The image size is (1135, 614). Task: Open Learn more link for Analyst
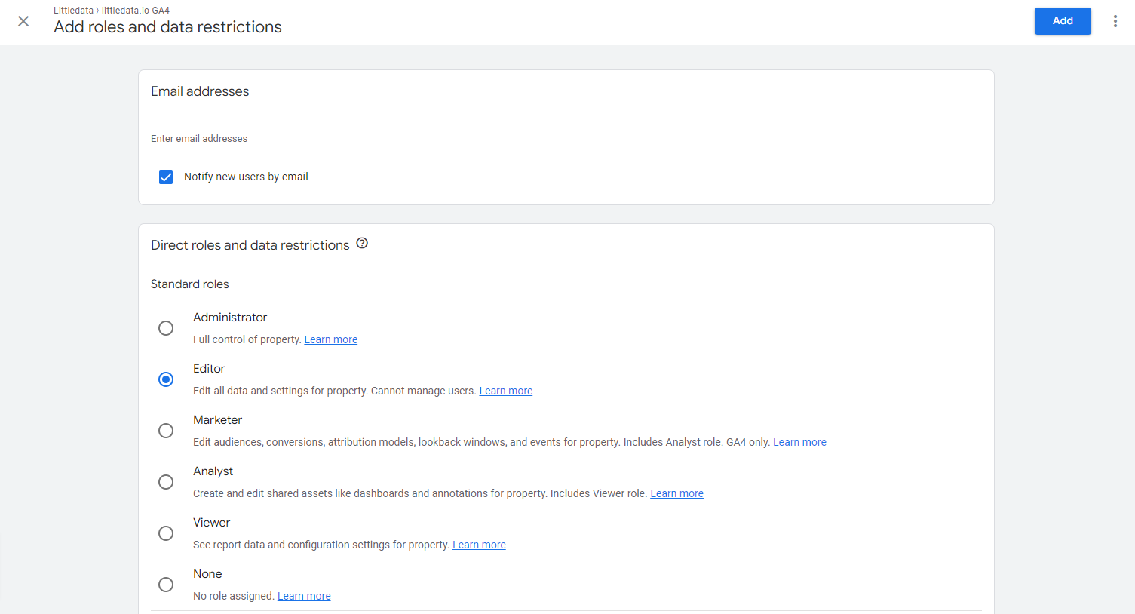coord(676,493)
